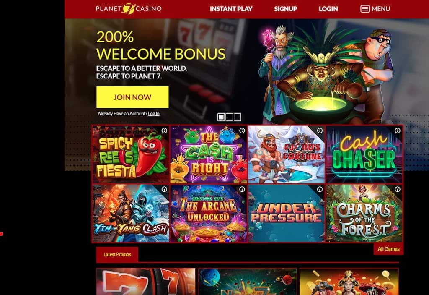Open info icon on Yin-Yang Clash tile

tap(164, 189)
